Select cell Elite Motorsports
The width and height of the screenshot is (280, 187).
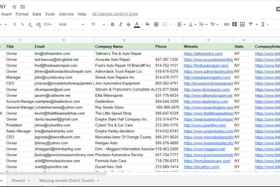[x=124, y=96]
